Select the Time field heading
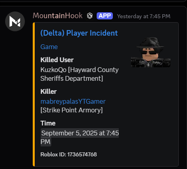 click(x=48, y=123)
